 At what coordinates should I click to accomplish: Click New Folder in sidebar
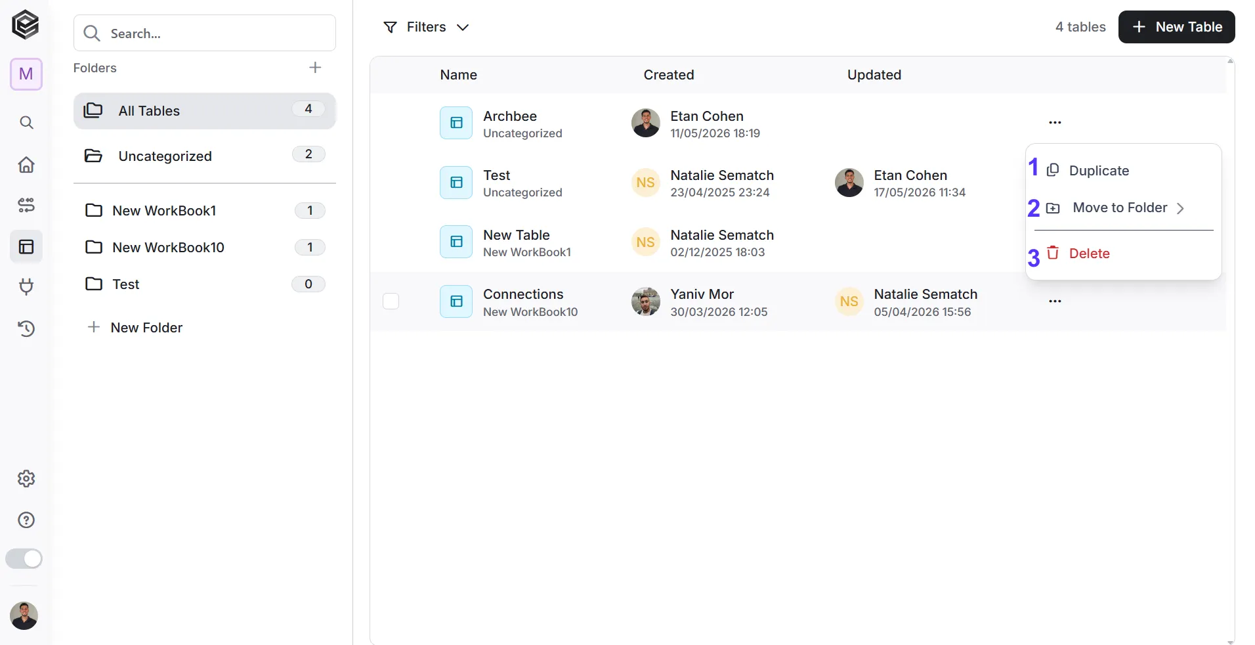135,328
